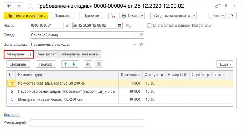Copy selected rows to clipboard
Viewport: 242px width, 130px height.
click(88, 64)
